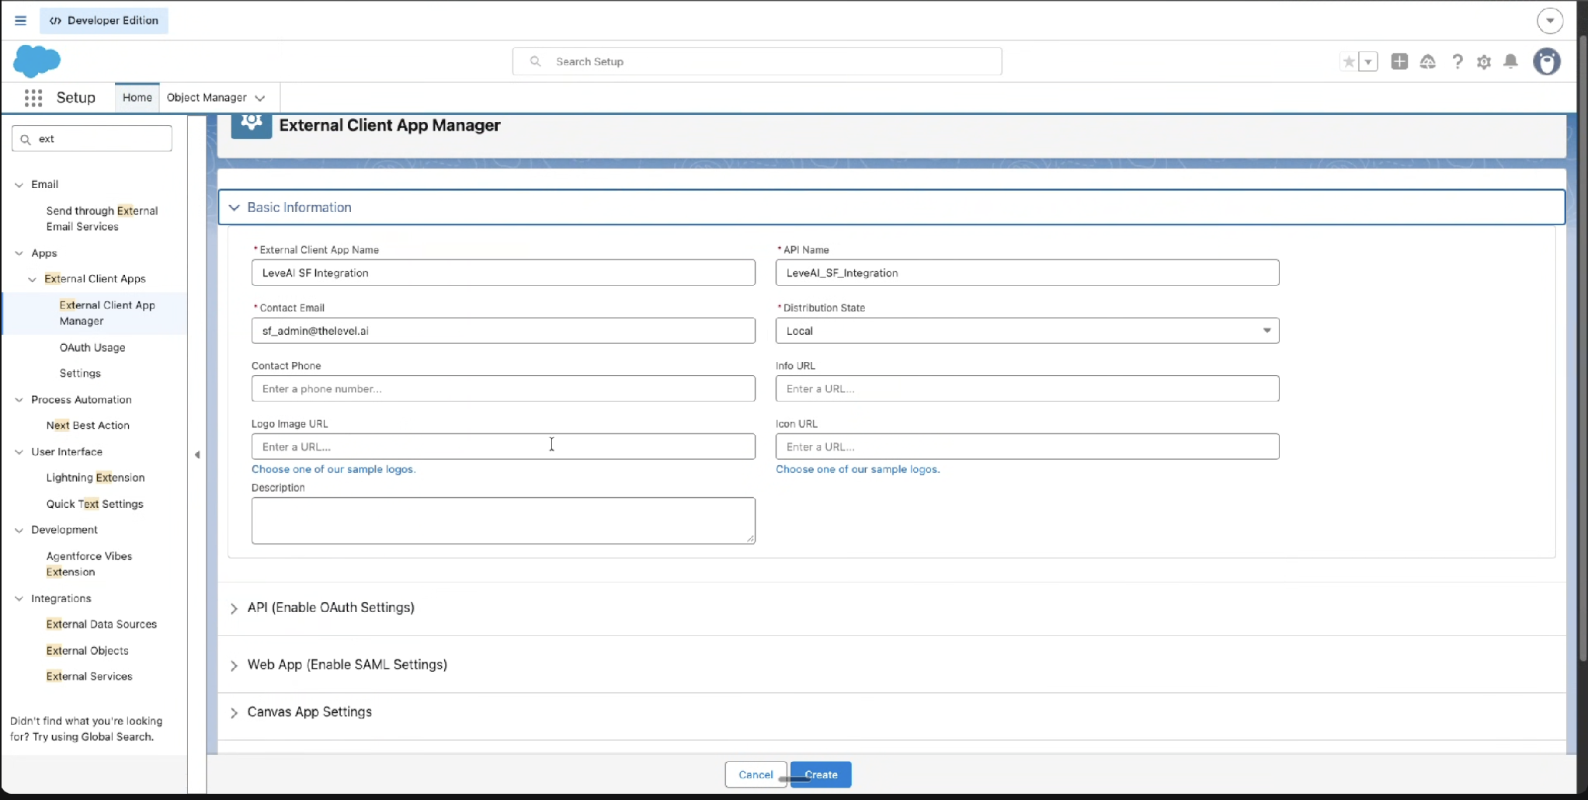The width and height of the screenshot is (1588, 800).
Task: Open the notifications bell icon
Action: tap(1510, 61)
